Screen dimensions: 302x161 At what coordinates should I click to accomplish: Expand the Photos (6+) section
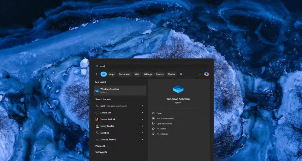tap(101, 146)
